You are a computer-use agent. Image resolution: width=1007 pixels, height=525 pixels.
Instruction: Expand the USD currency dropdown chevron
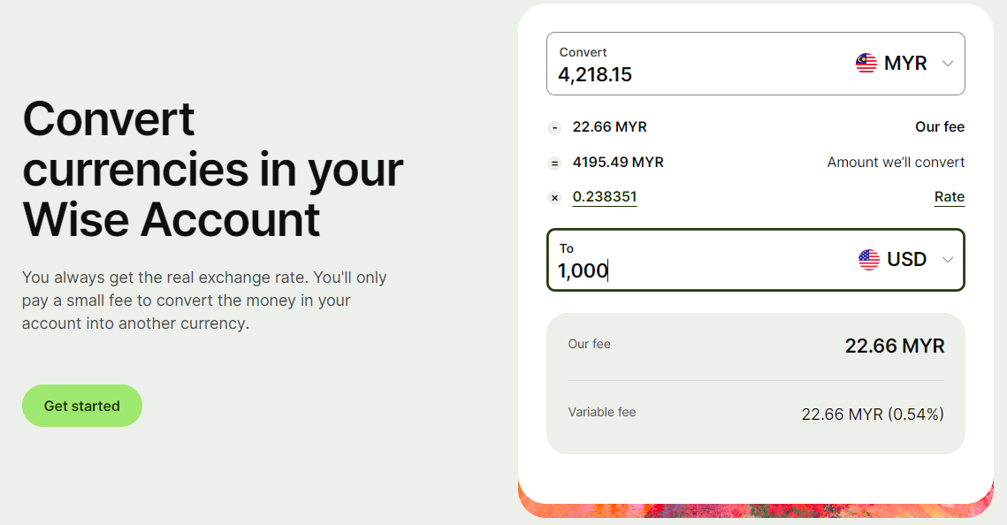tap(948, 259)
